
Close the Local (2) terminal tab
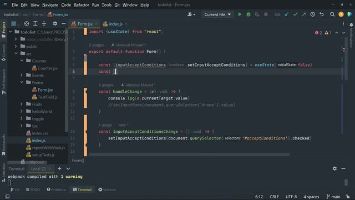(x=50, y=169)
